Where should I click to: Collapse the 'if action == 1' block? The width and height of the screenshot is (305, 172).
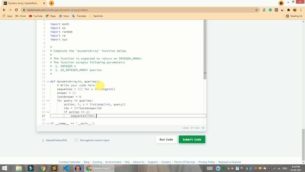[48, 112]
